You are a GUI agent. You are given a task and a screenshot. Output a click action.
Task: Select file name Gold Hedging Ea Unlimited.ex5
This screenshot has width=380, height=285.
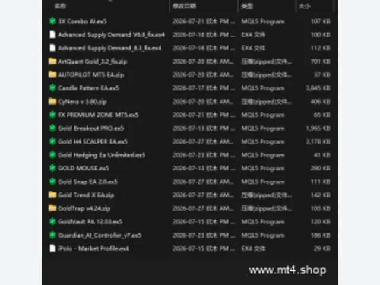[102, 155]
